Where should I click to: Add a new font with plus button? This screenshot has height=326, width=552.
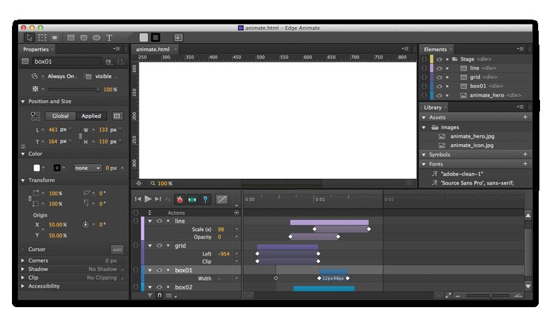(x=526, y=164)
